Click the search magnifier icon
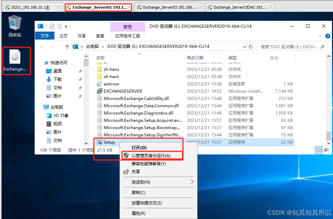 click(x=322, y=47)
